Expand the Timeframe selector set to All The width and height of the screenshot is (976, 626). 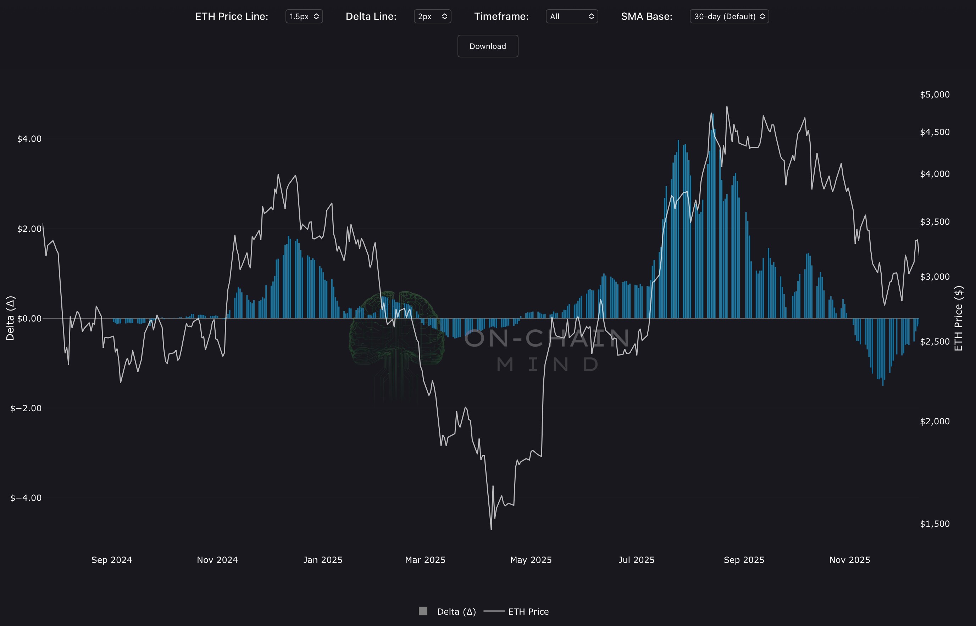[571, 16]
